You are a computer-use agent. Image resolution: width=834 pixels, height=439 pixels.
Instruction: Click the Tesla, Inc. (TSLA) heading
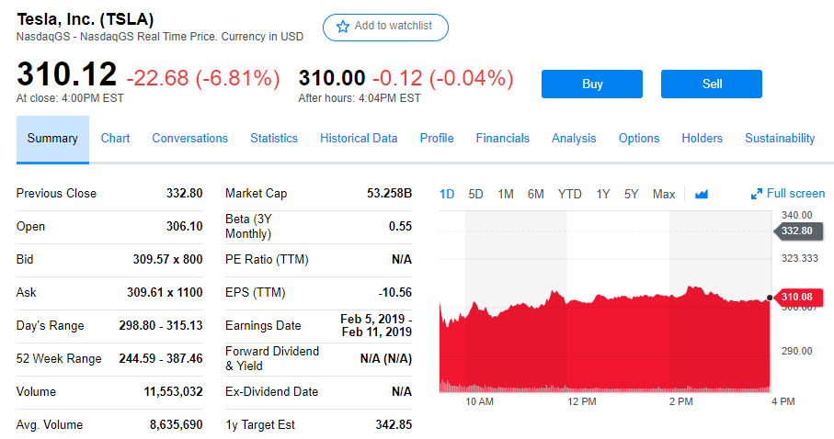pyautogui.click(x=86, y=19)
